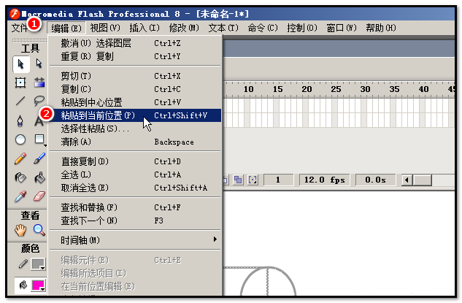Click the 0.0s elapsed time display
Screen dimensions: 462x303
pos(375,180)
